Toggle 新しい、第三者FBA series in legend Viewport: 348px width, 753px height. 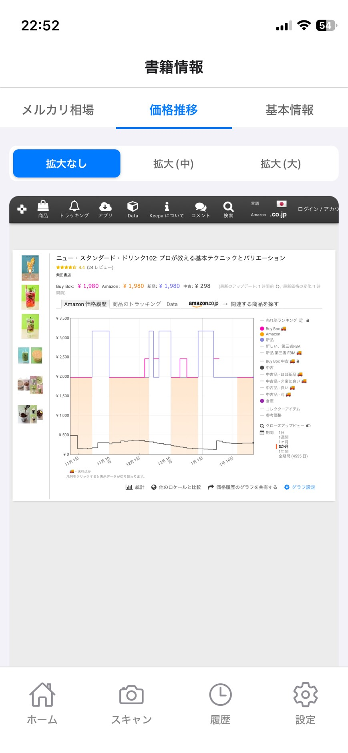point(280,346)
